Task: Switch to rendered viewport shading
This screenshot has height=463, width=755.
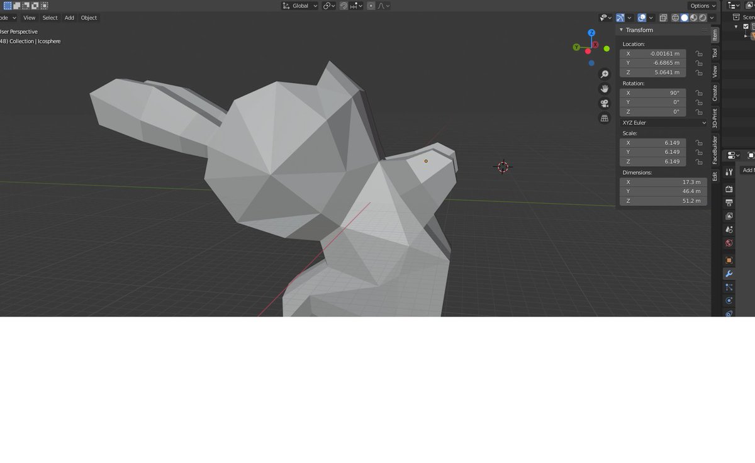Action: click(702, 18)
